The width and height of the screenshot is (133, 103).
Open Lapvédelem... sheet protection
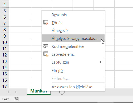[x=73, y=54]
